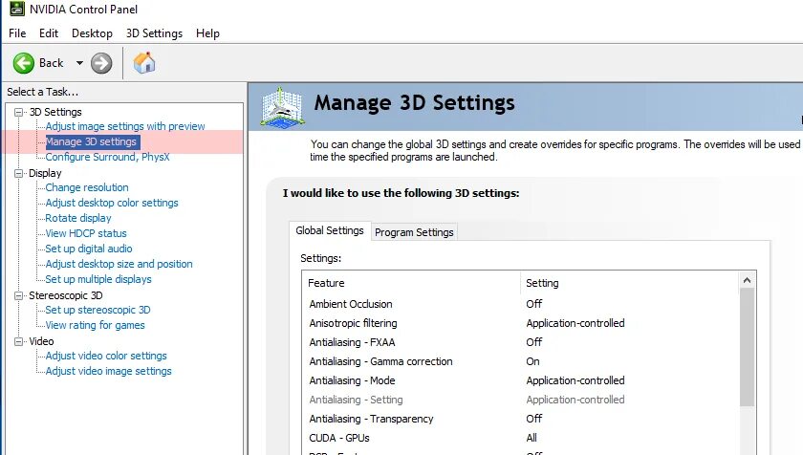803x455 pixels.
Task: Click the green Back arrow icon
Action: coord(24,63)
